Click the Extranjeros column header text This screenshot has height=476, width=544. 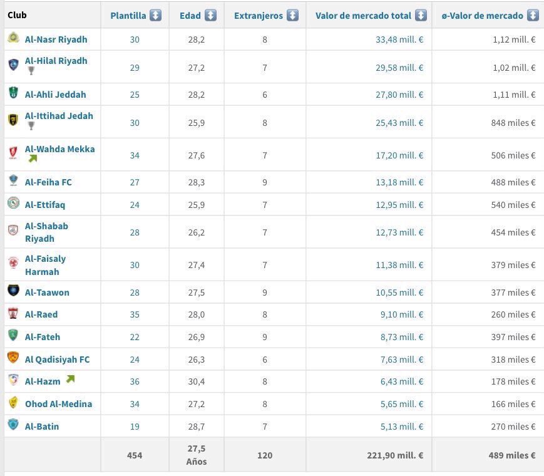pyautogui.click(x=259, y=16)
